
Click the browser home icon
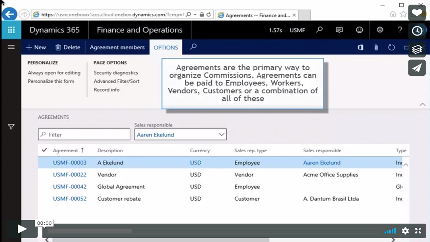pyautogui.click(x=393, y=14)
